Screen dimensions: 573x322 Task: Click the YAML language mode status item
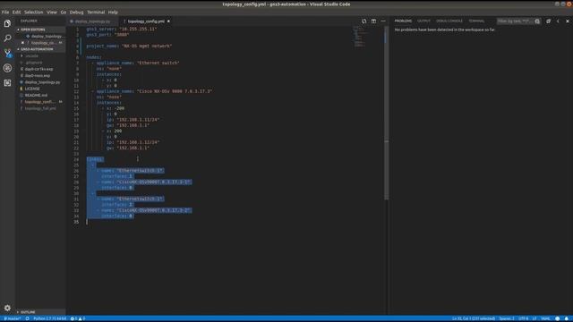[545, 318]
